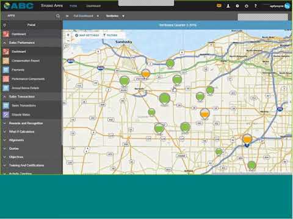Click the blue user avatar at top right

[288, 6]
